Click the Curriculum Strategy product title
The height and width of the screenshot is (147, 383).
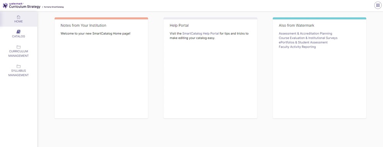pyautogui.click(x=25, y=7)
